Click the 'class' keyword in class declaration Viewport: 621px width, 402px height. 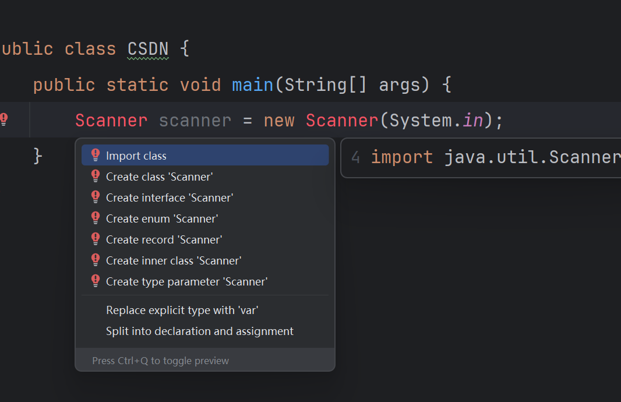click(x=90, y=49)
